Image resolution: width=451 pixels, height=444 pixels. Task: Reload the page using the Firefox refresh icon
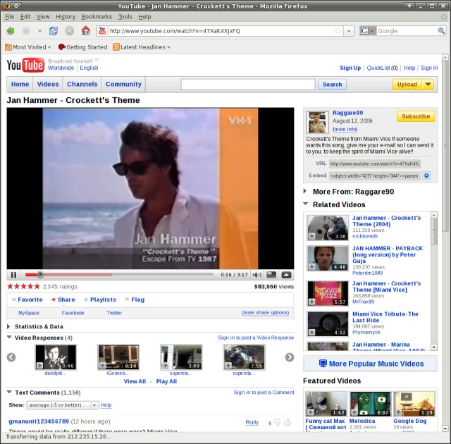(54, 31)
